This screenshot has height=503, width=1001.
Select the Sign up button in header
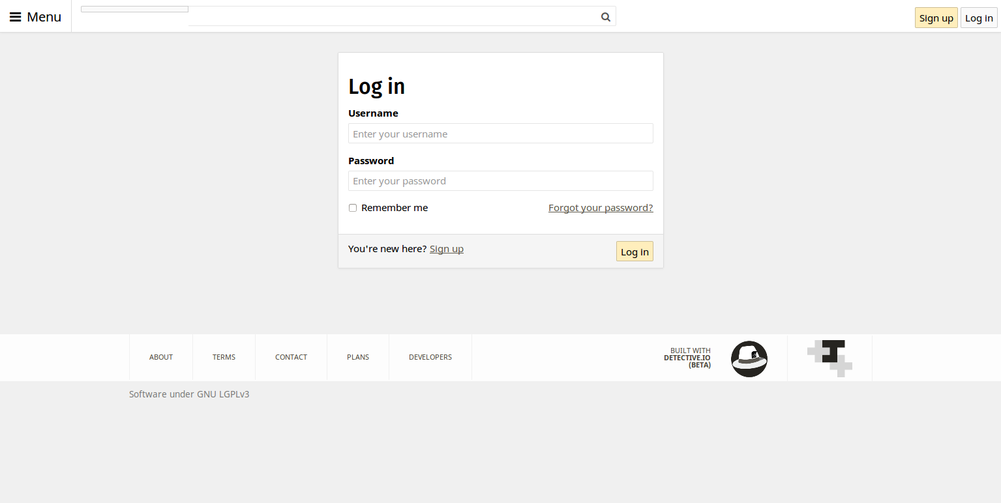point(936,18)
